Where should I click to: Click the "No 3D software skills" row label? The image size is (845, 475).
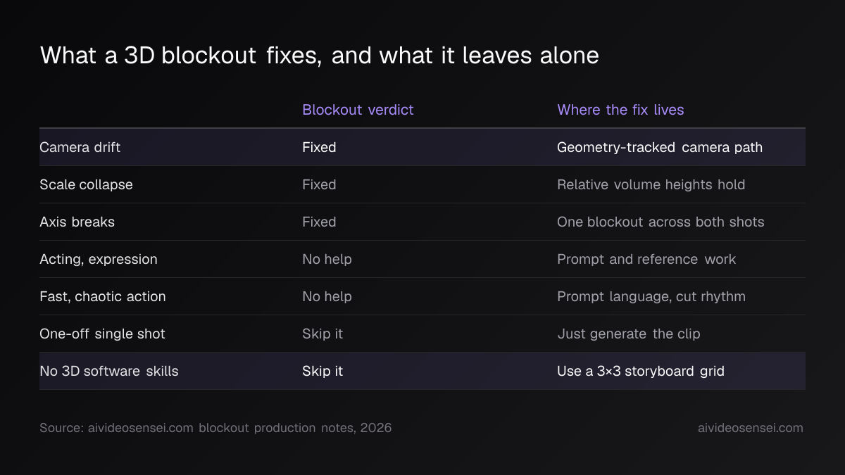[x=109, y=371]
